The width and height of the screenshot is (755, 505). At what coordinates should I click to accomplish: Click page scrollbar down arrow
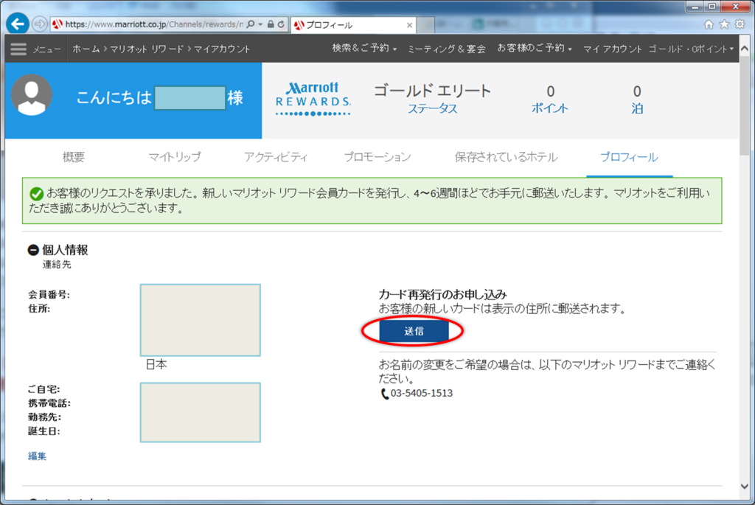(x=745, y=487)
